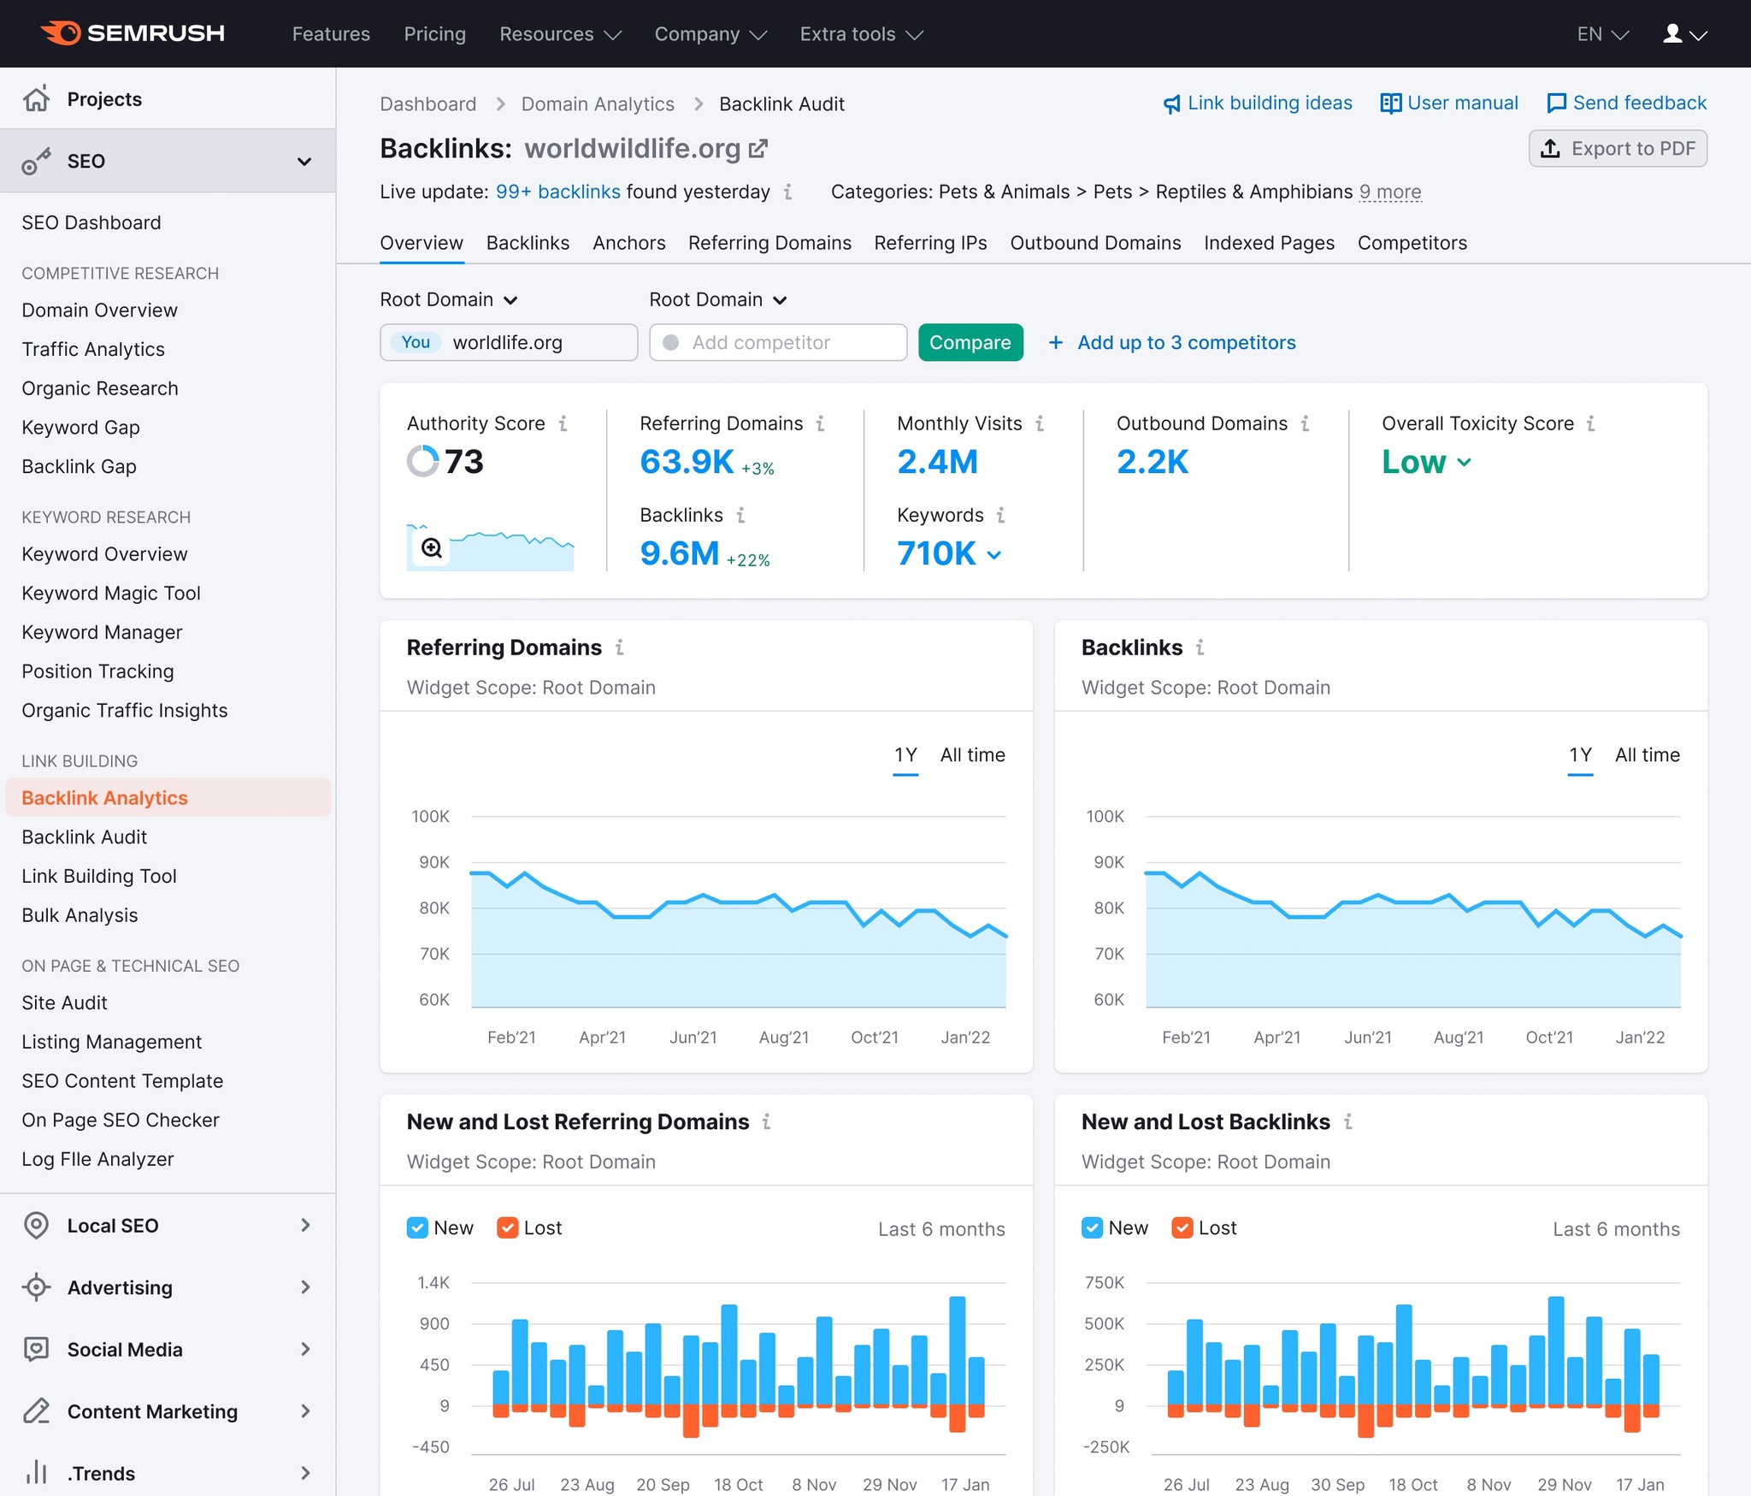Screen dimensions: 1751x1496
Task: Click the Authority Score donut indicator
Action: pyautogui.click(x=422, y=461)
